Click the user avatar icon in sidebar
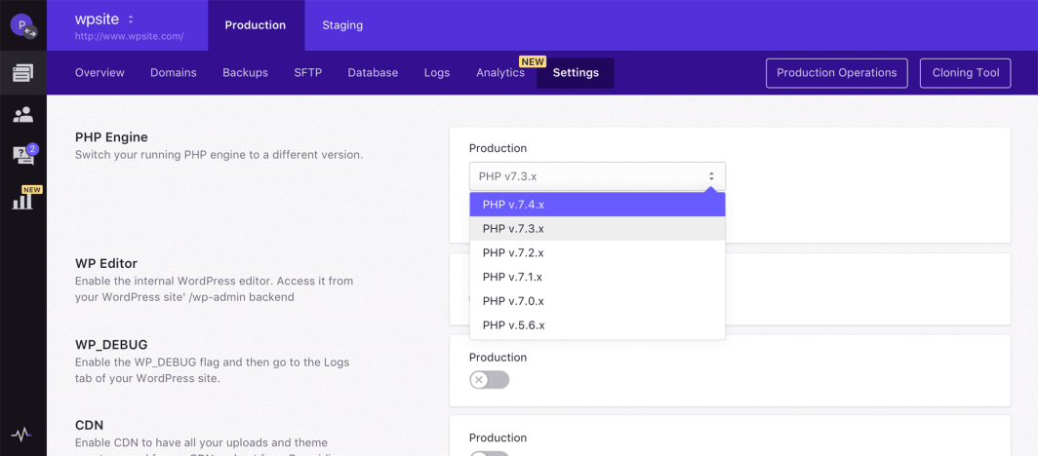Screen dimensions: 1038x456 22,25
